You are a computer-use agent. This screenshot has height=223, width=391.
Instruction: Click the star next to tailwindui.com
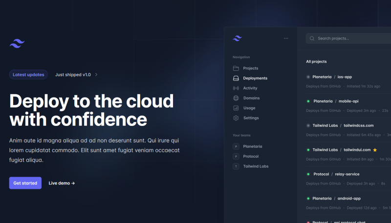click(x=375, y=150)
